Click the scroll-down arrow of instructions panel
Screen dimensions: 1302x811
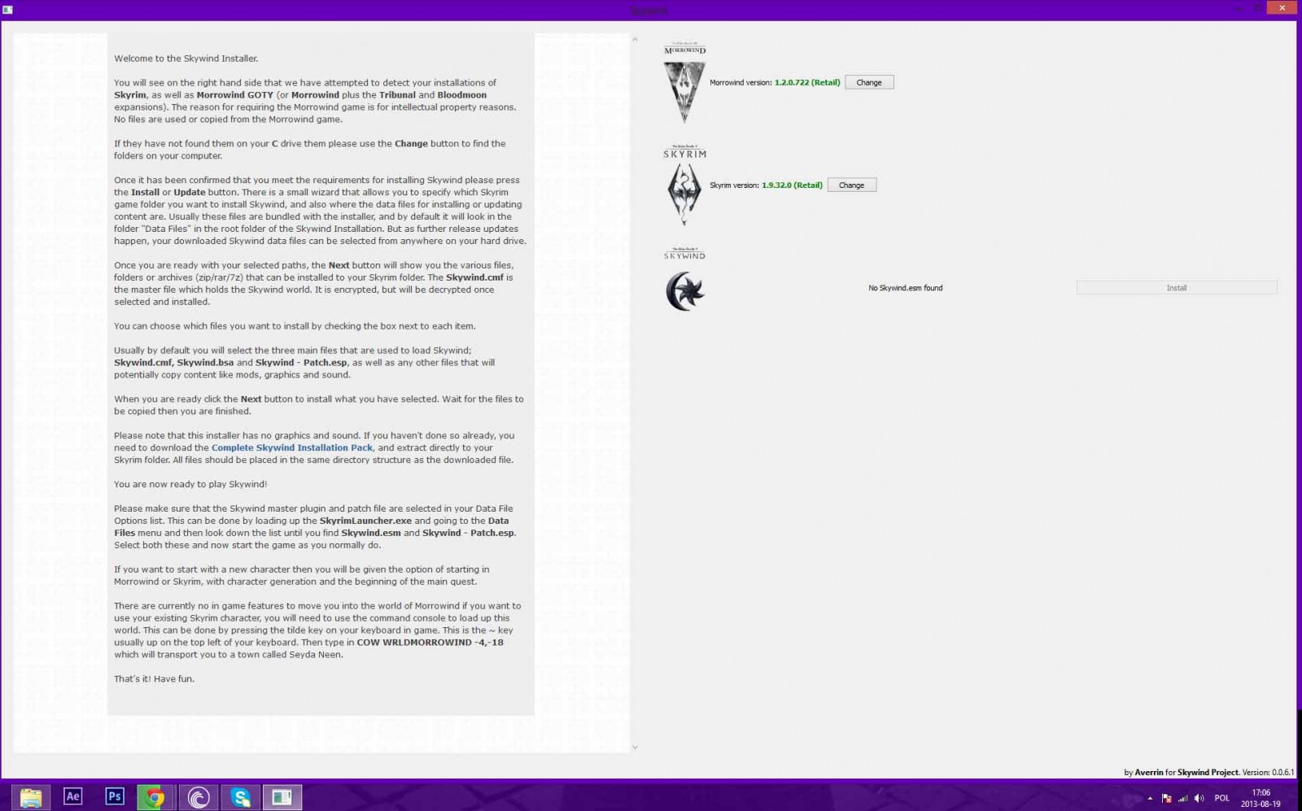635,747
